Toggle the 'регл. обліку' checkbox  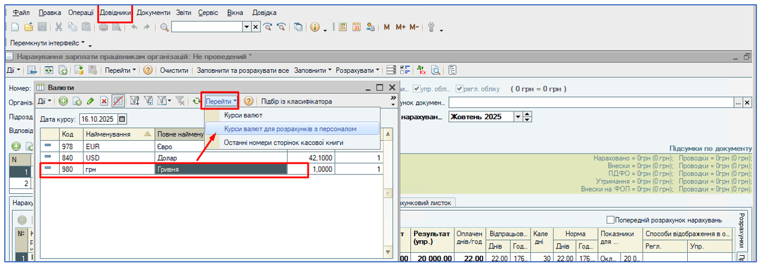[460, 89]
